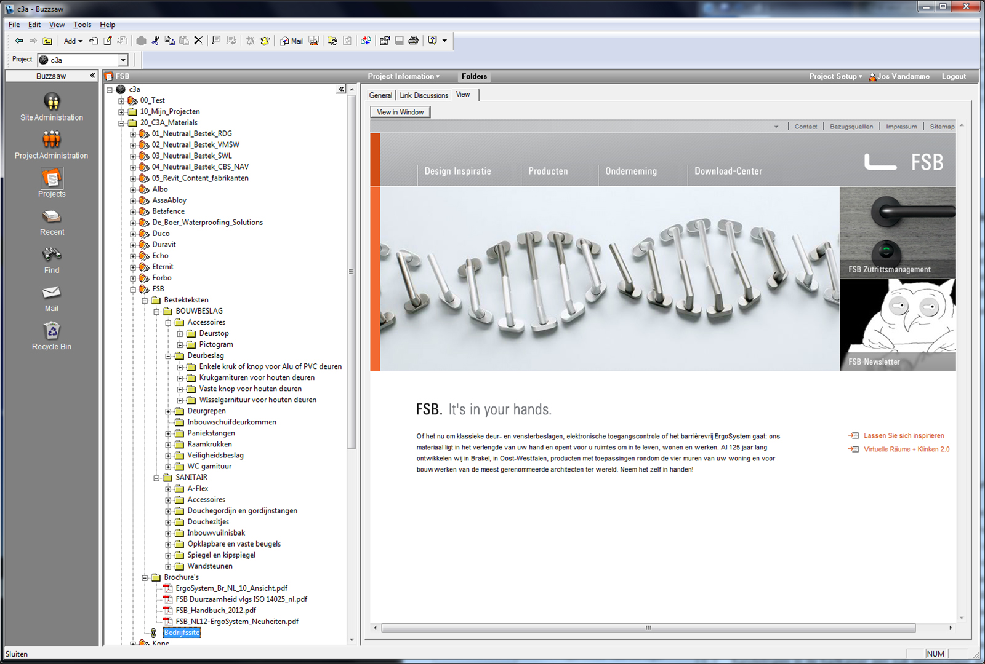Select the Folders tab in header
Image resolution: width=985 pixels, height=664 pixels.
(475, 76)
